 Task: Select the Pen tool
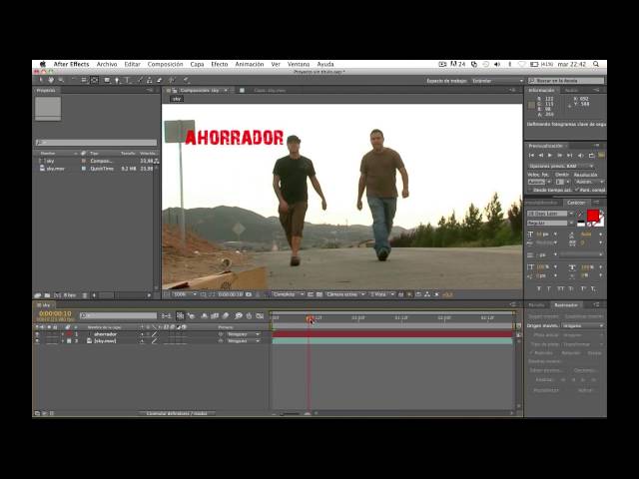[x=117, y=80]
